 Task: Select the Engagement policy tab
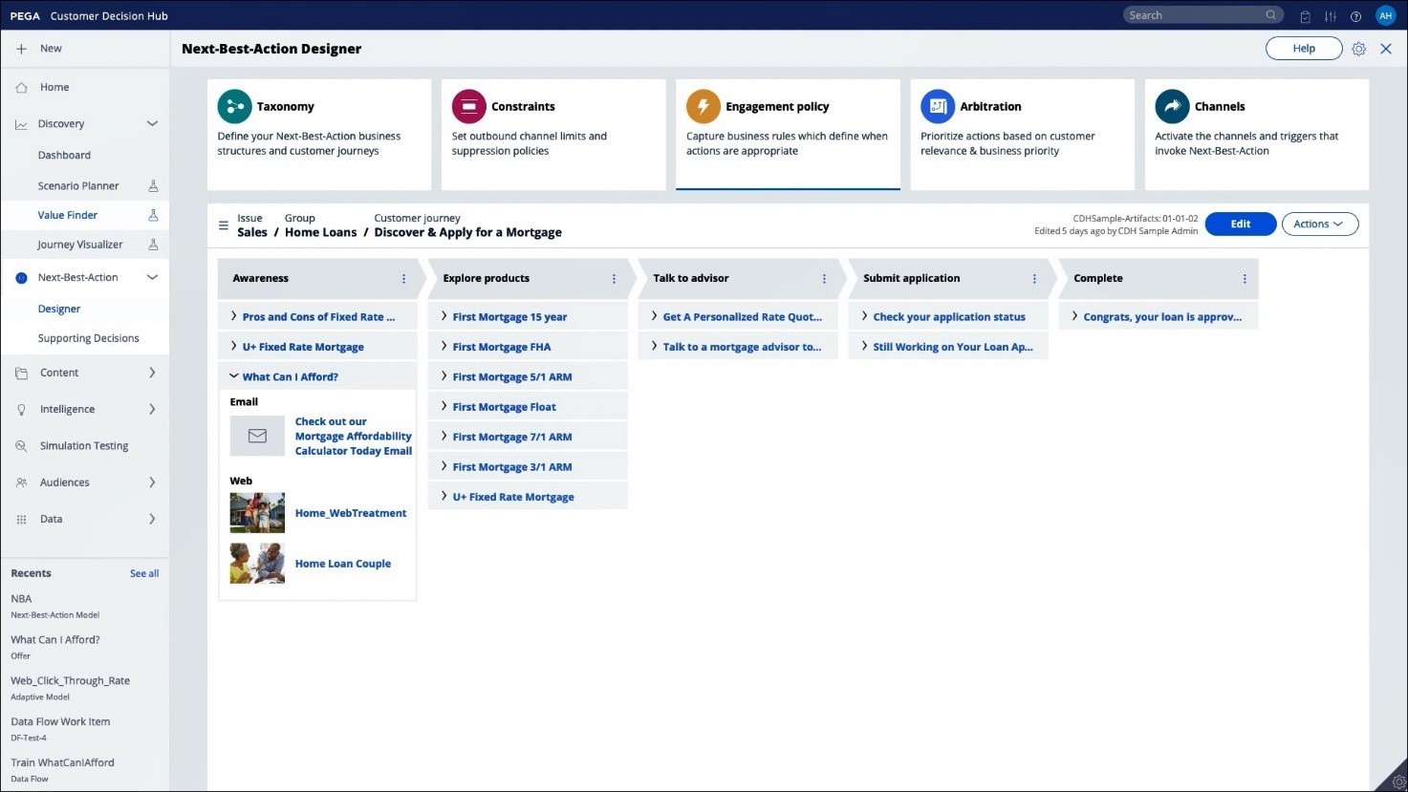tap(788, 135)
